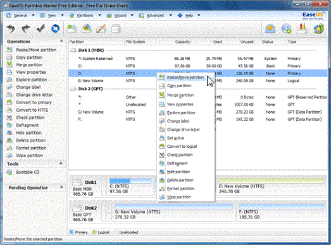Click Convert to NTFS in Operations panel
Viewport: 331px width, 245px height.
coord(32,110)
